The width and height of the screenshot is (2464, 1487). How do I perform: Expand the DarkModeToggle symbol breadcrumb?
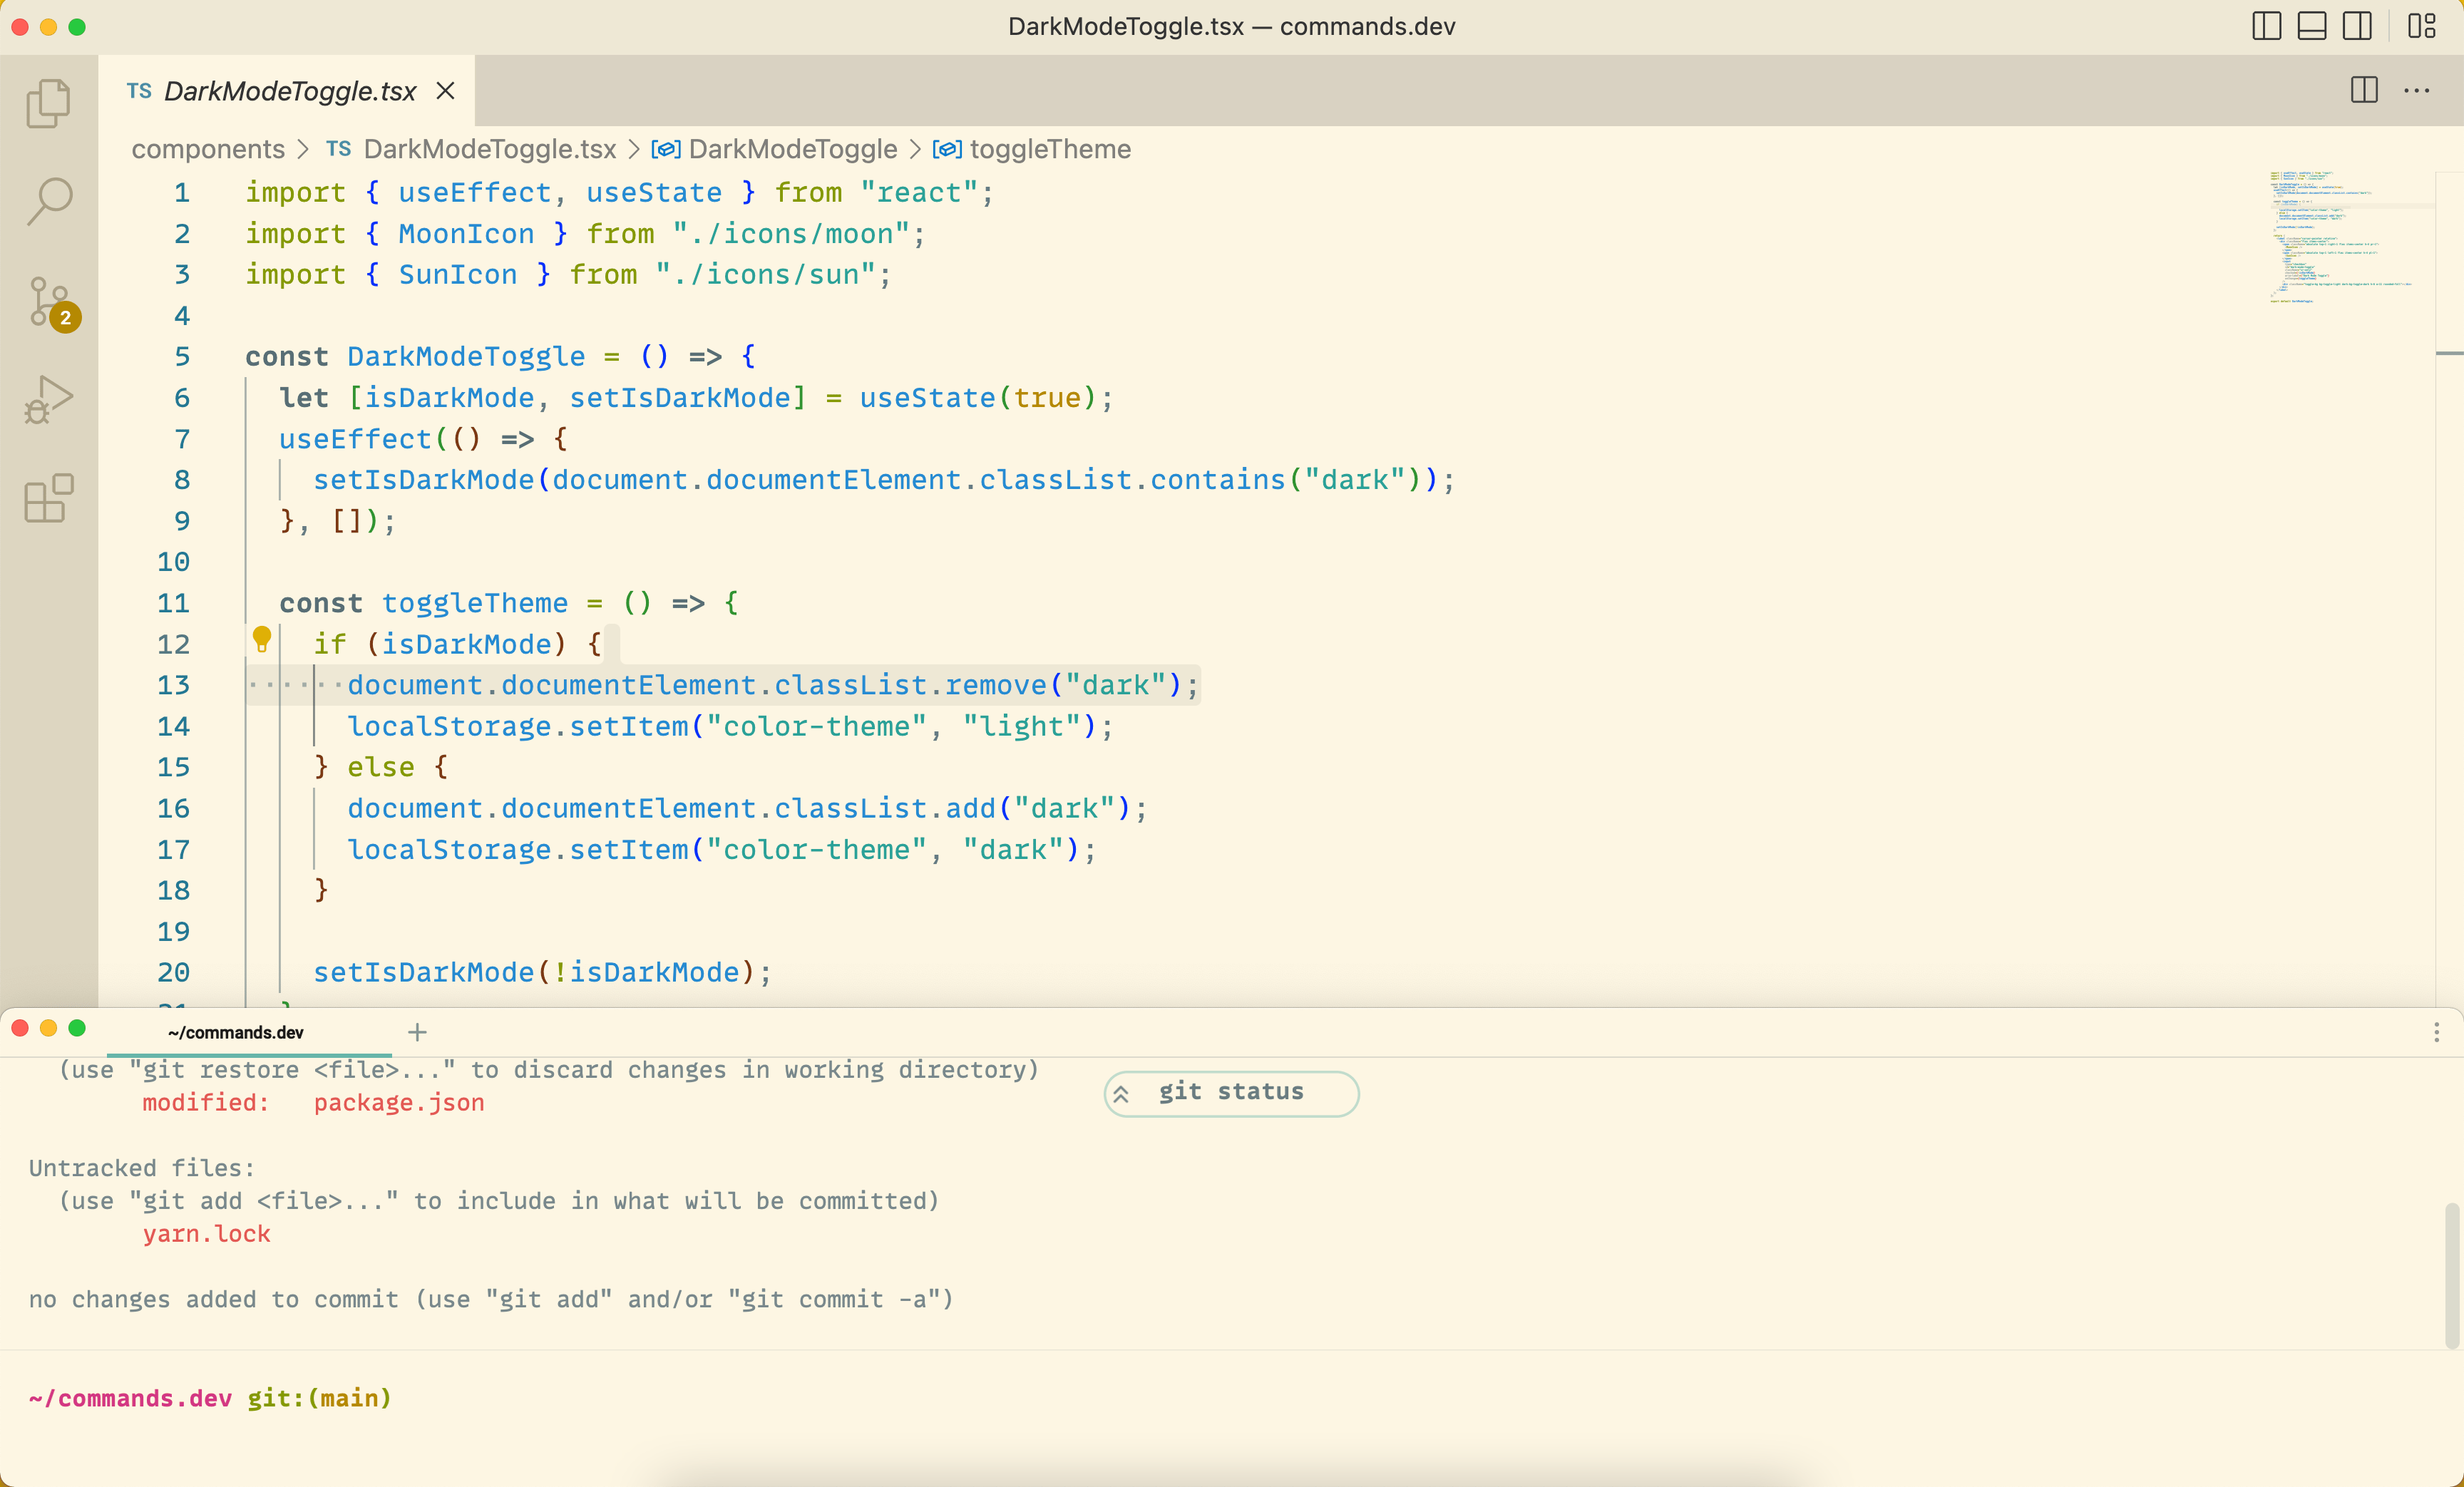point(792,149)
